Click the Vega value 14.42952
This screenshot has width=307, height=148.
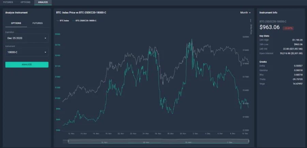coord(298,84)
